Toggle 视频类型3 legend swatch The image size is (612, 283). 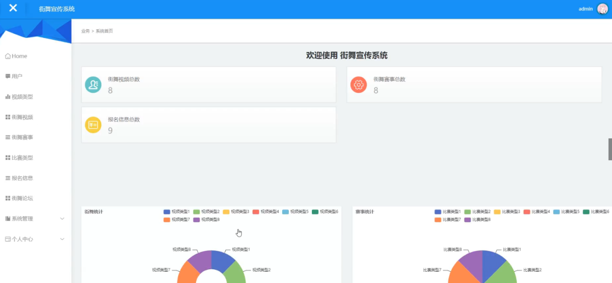click(226, 212)
